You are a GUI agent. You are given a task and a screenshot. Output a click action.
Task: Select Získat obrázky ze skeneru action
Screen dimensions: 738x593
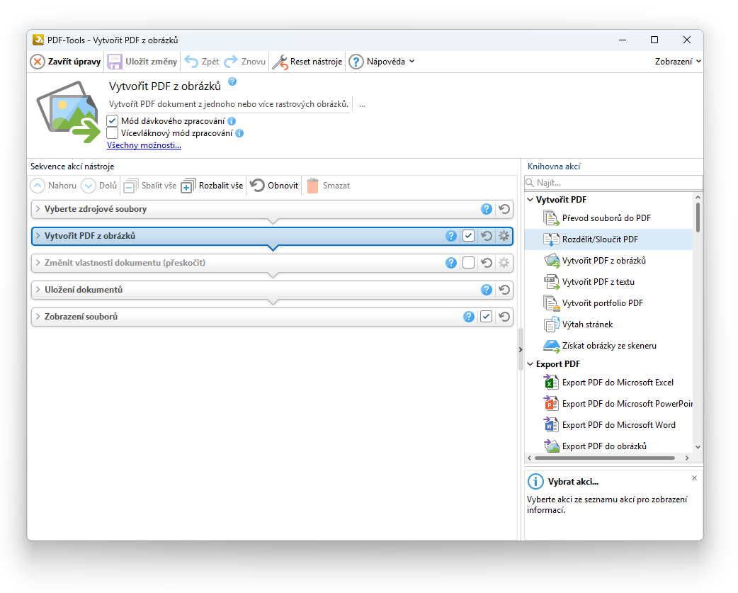[608, 346]
